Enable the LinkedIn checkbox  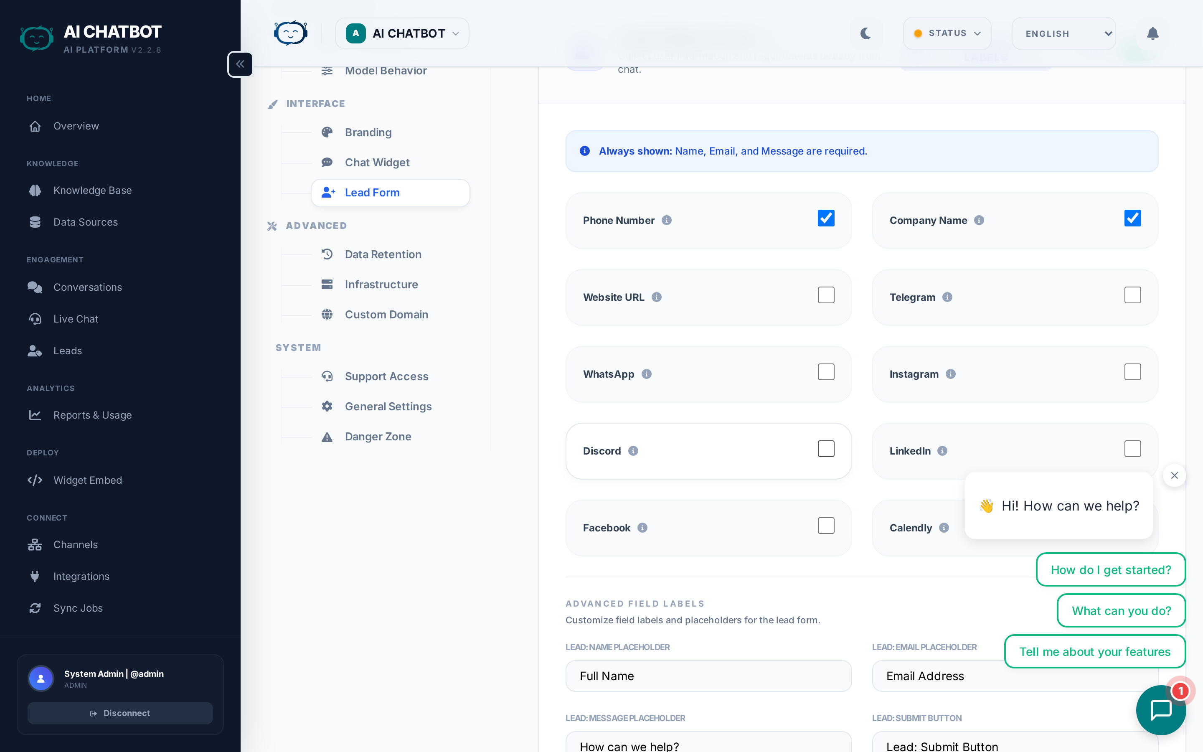(1132, 449)
